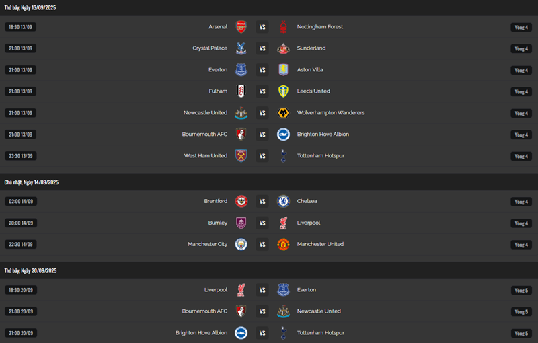Open the Leeds United crest
The image size is (538, 343).
pos(283,91)
